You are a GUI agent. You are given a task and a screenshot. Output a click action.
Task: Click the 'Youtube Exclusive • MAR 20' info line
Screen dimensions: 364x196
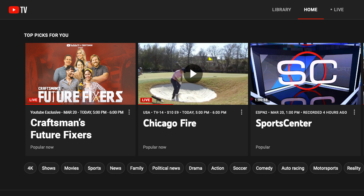[x=77, y=112]
